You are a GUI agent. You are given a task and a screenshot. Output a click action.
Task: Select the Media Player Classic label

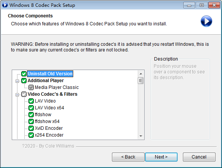click(57, 87)
